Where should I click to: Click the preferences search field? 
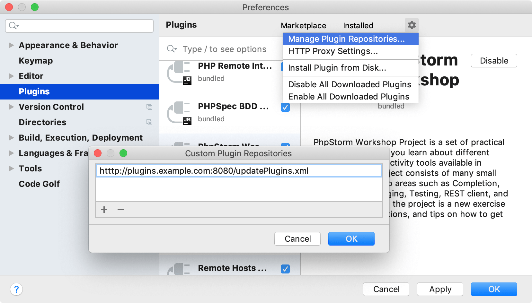coord(79,26)
